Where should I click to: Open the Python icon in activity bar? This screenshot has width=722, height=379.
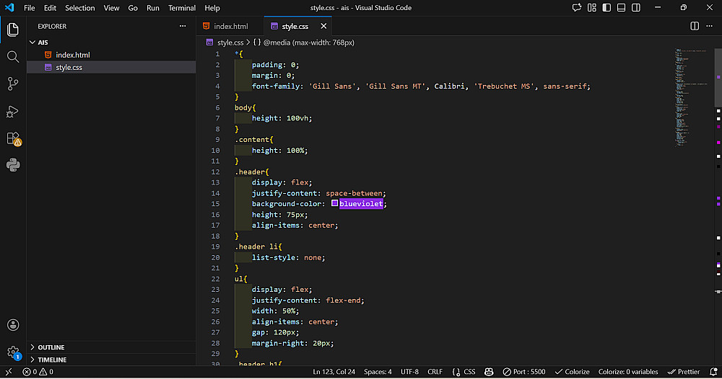13,165
